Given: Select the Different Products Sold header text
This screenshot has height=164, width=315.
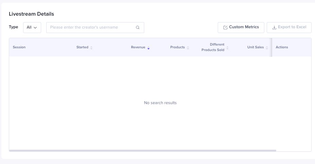Looking at the screenshot, I should click(213, 47).
